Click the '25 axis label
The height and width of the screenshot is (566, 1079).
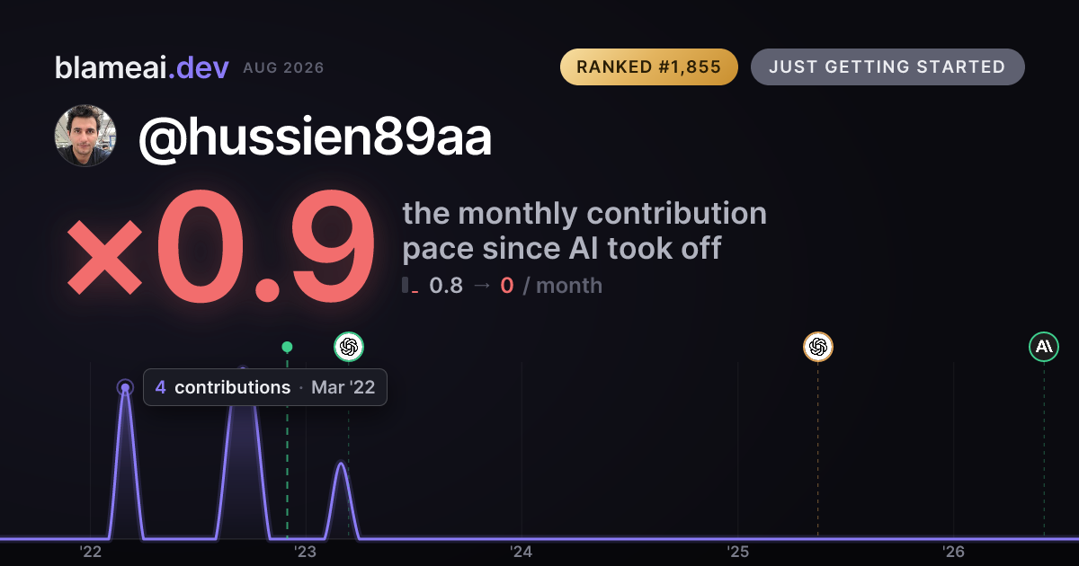tap(738, 552)
